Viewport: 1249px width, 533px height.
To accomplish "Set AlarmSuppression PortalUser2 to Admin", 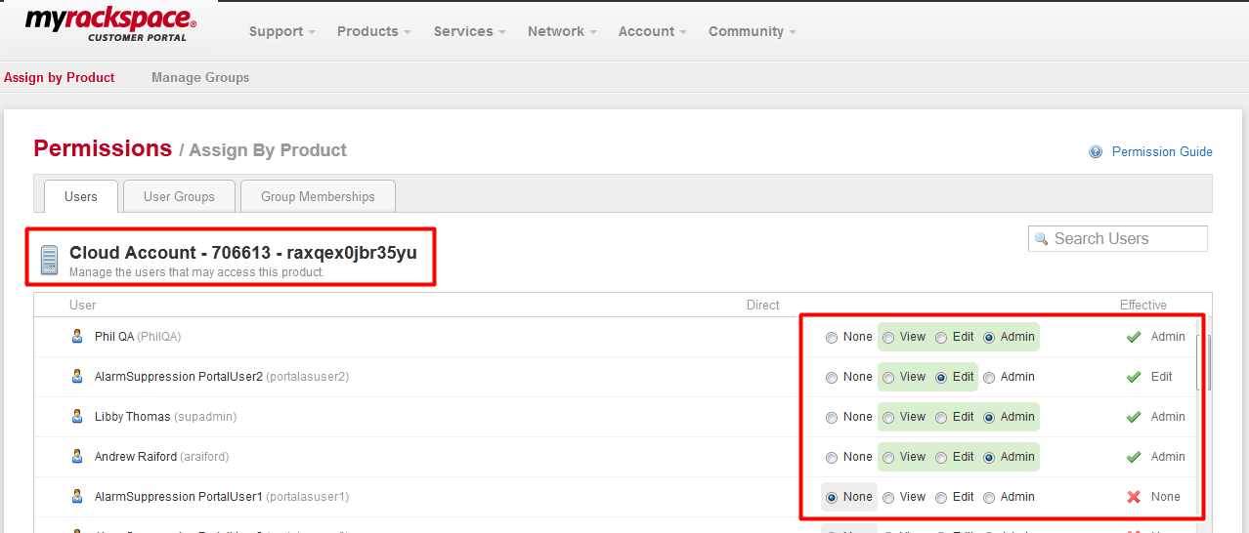I will coord(989,378).
